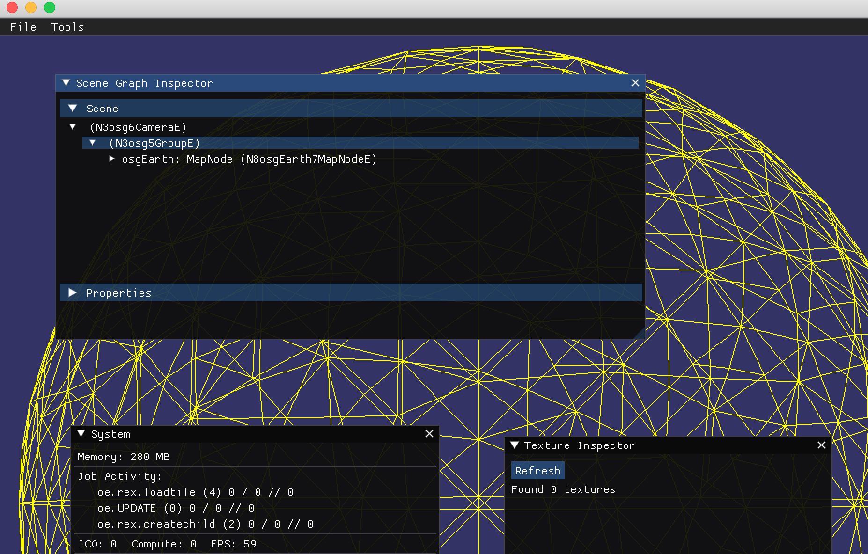Click the green macOS zoom button
This screenshot has height=554, width=868.
tap(50, 7)
